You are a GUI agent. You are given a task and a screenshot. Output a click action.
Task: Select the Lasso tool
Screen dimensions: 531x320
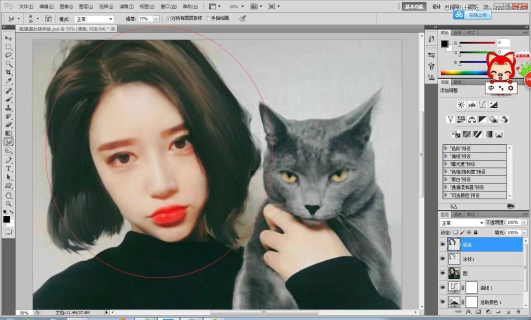(x=8, y=55)
